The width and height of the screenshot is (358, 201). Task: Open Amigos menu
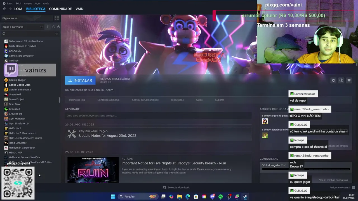pyautogui.click(x=28, y=3)
